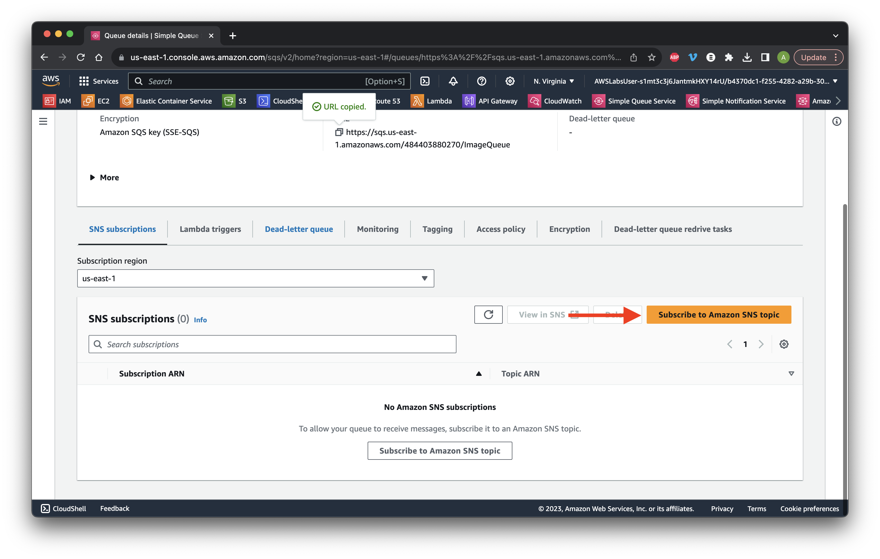The image size is (880, 559).
Task: Switch to the Access policy tab
Action: pos(501,229)
